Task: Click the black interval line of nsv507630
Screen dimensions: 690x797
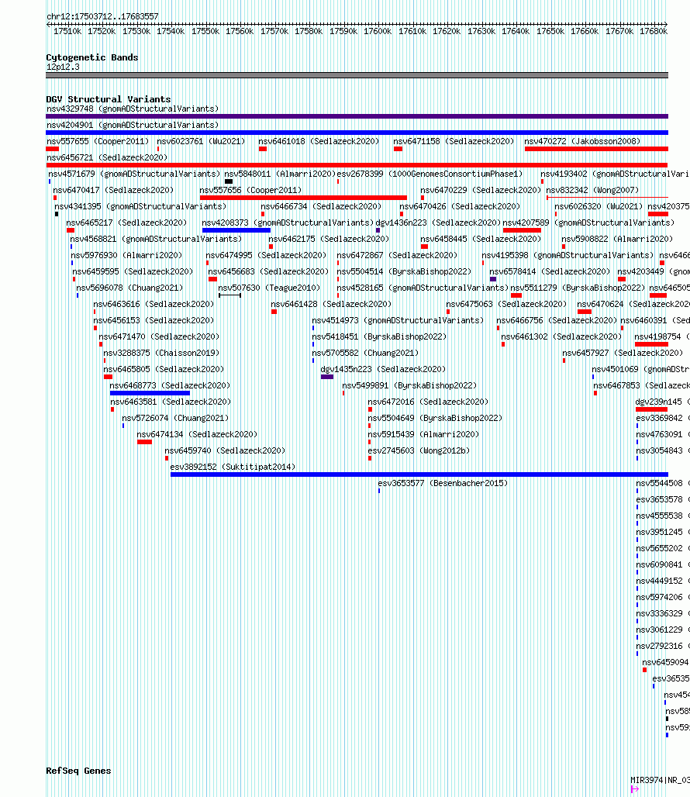Action: [229, 295]
